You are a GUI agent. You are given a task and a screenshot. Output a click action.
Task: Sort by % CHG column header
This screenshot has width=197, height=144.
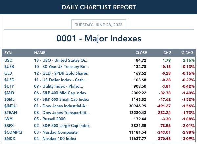pos(187,53)
